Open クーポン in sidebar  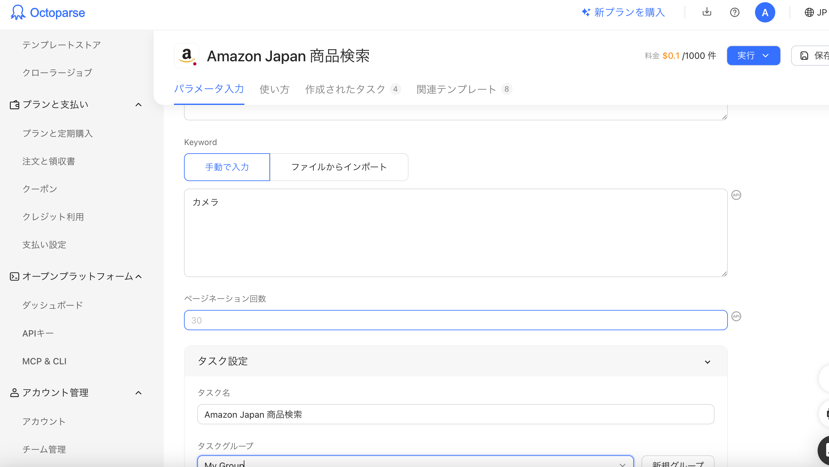point(40,189)
